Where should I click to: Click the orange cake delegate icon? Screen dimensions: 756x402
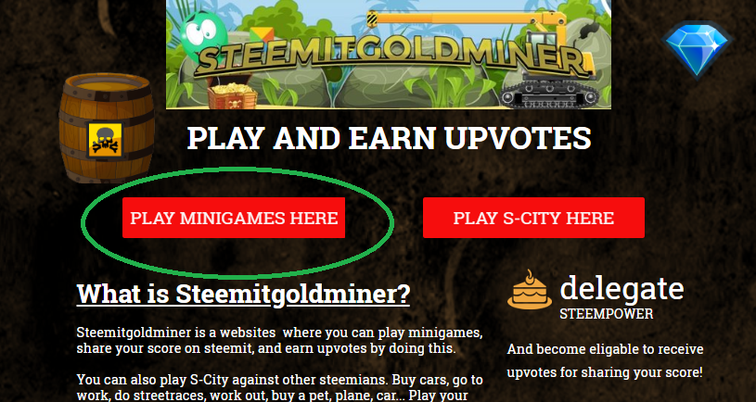pos(530,289)
